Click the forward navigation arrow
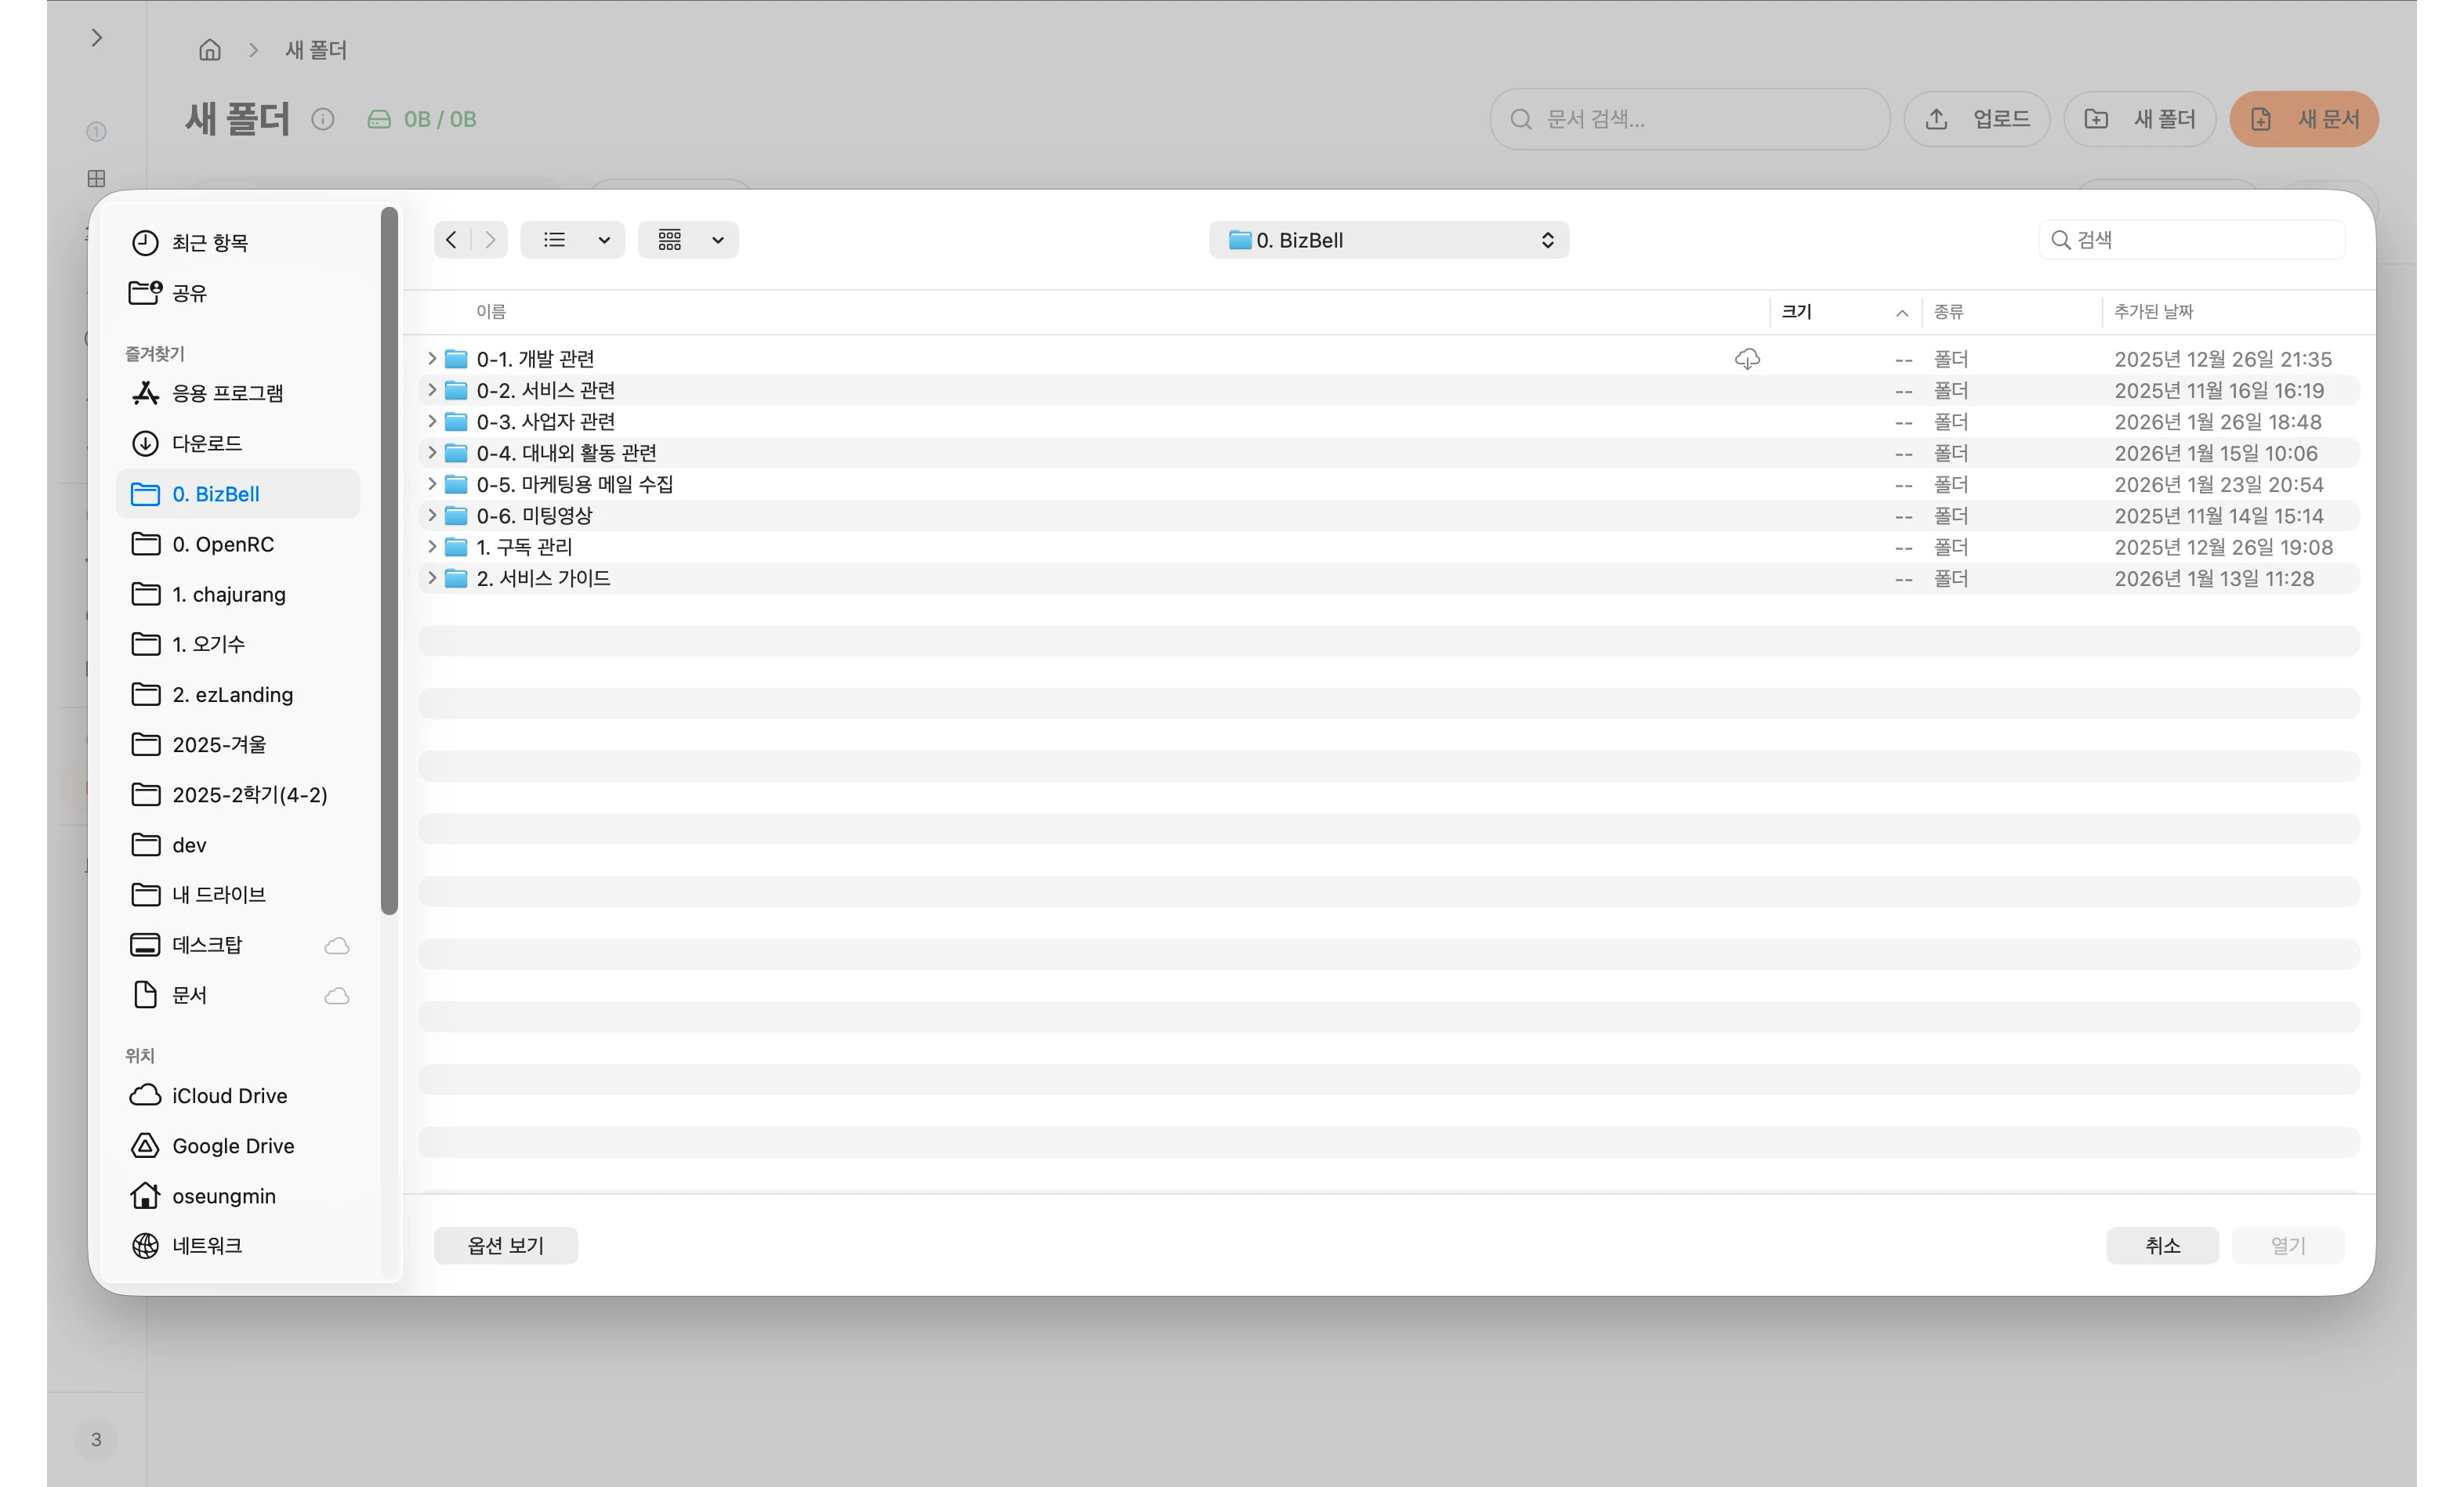Viewport: 2464px width, 1487px height. click(490, 240)
